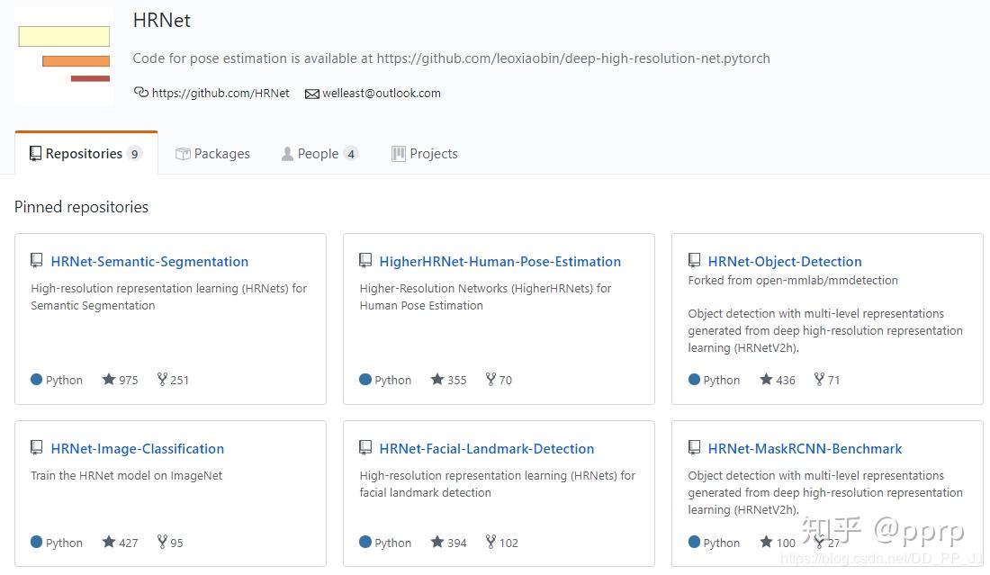Screen dimensions: 990x575
Task: Click star icon on HRNet-Image-Classification card
Action: point(109,543)
